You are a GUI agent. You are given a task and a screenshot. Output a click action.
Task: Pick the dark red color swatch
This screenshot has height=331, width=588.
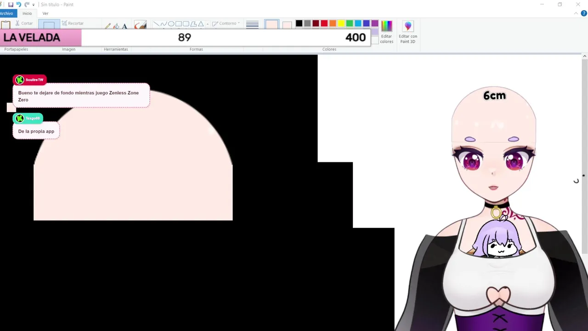tap(316, 23)
